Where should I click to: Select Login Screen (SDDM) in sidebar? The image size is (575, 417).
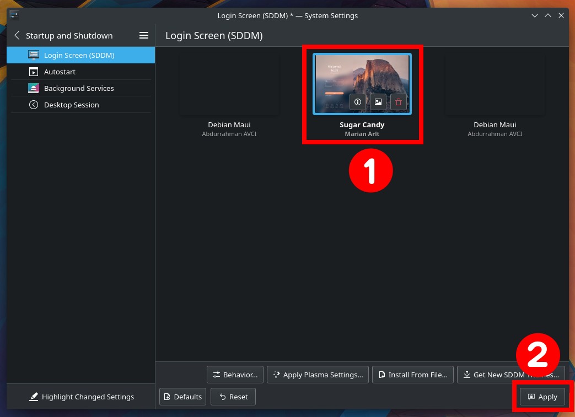click(x=80, y=55)
